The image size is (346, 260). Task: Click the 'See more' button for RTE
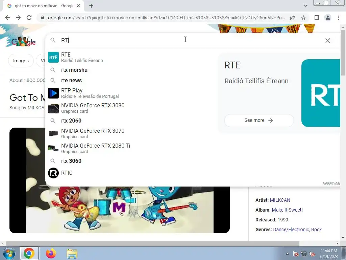pyautogui.click(x=259, y=120)
